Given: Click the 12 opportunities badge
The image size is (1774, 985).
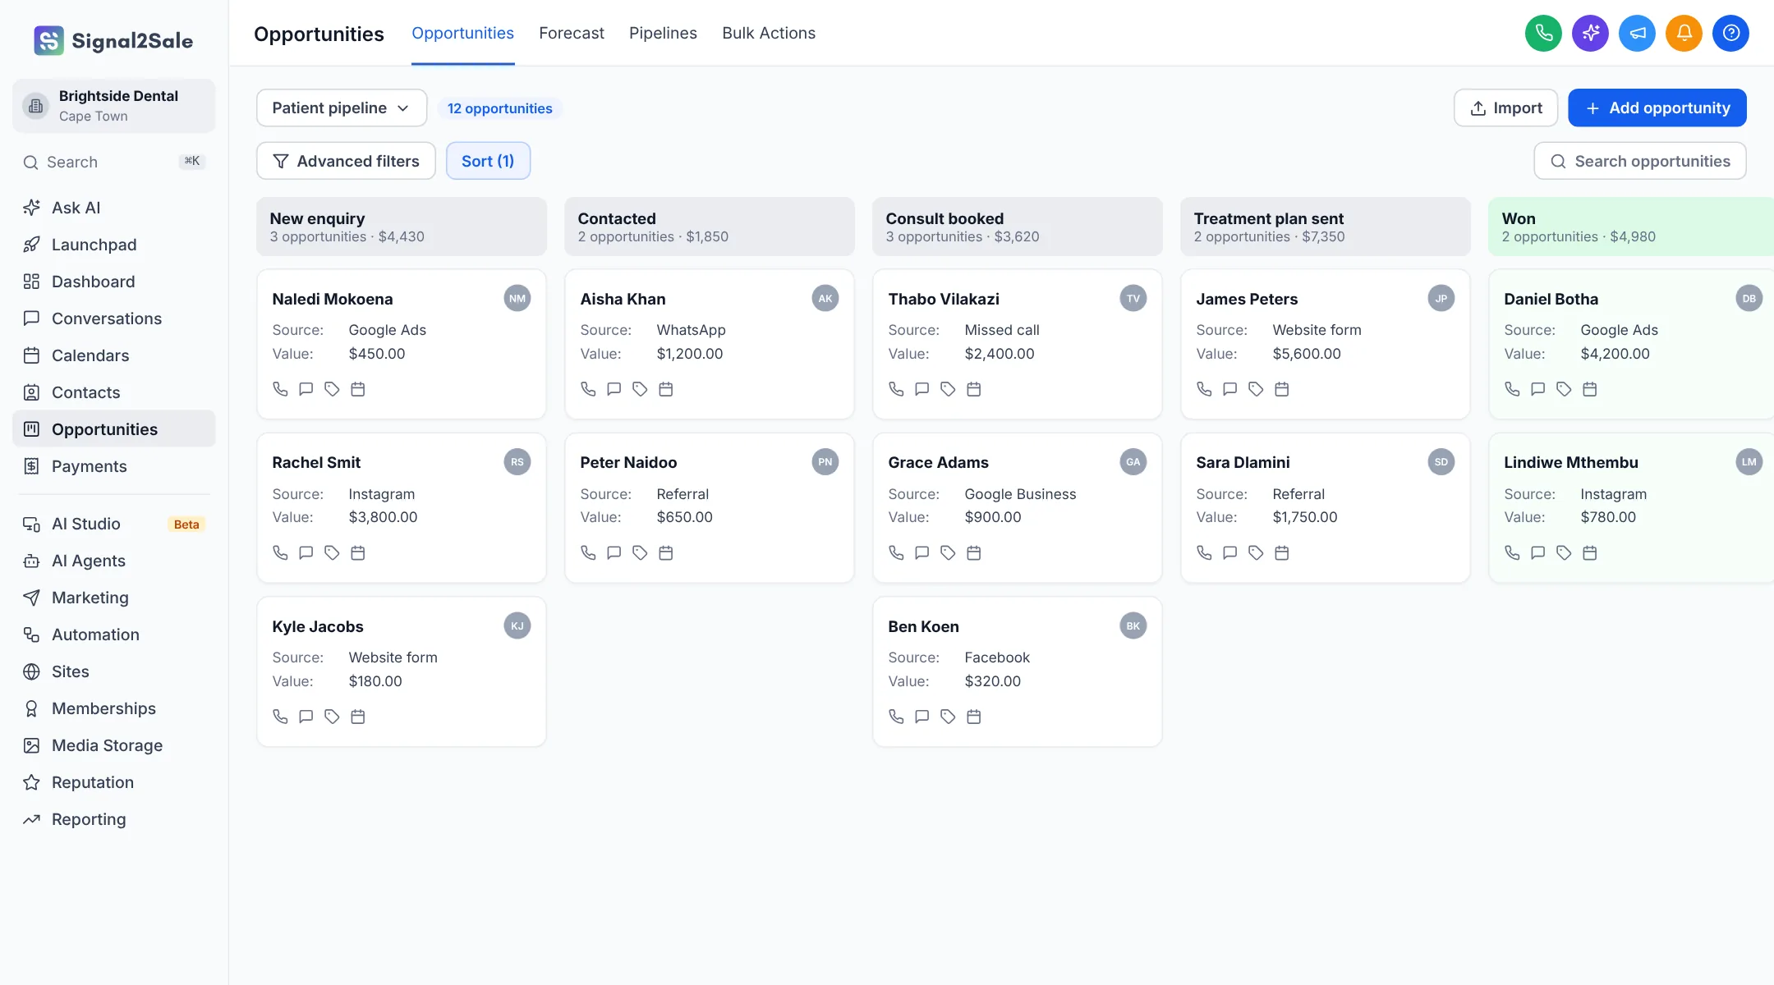Looking at the screenshot, I should pyautogui.click(x=499, y=108).
